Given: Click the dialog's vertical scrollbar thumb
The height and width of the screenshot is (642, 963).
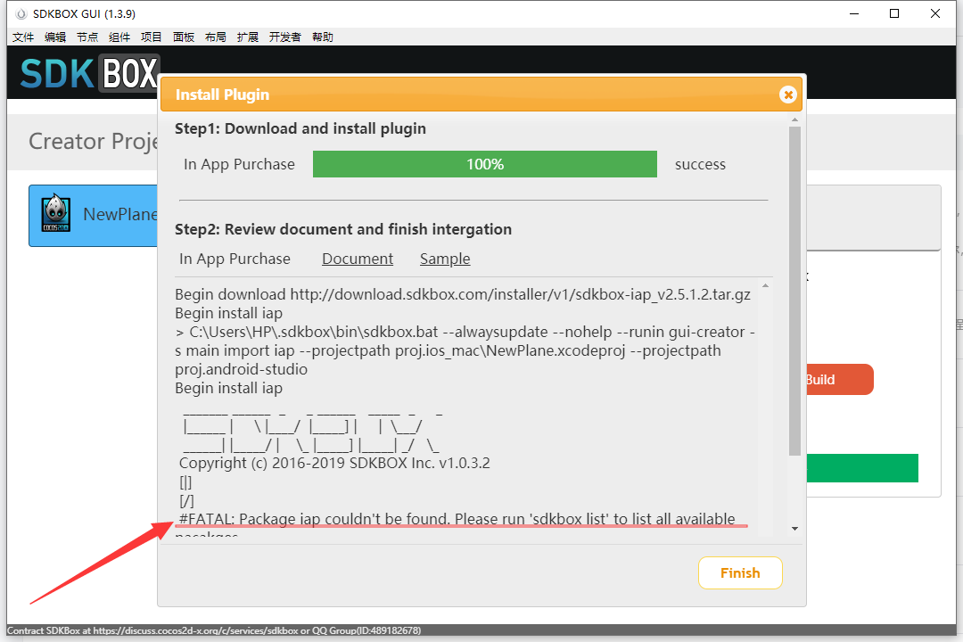Looking at the screenshot, I should click(x=794, y=291).
